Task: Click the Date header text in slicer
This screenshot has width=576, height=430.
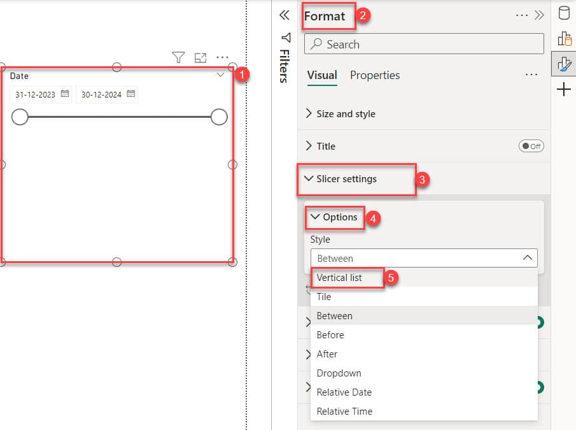Action: pos(19,76)
